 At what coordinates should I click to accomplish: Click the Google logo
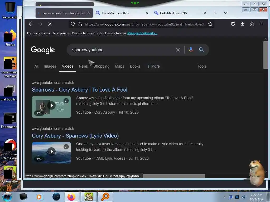pyautogui.click(x=43, y=50)
